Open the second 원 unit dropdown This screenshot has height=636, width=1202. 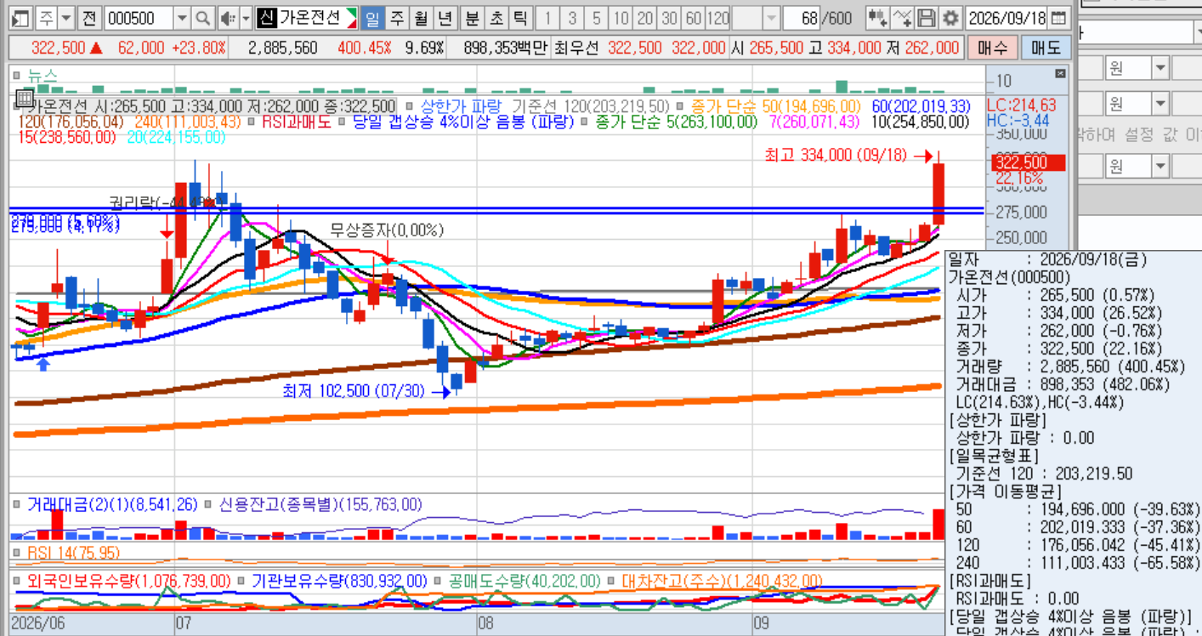coord(1161,104)
